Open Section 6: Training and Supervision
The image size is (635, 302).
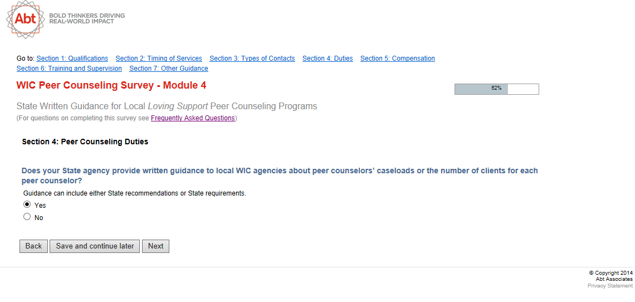point(69,69)
